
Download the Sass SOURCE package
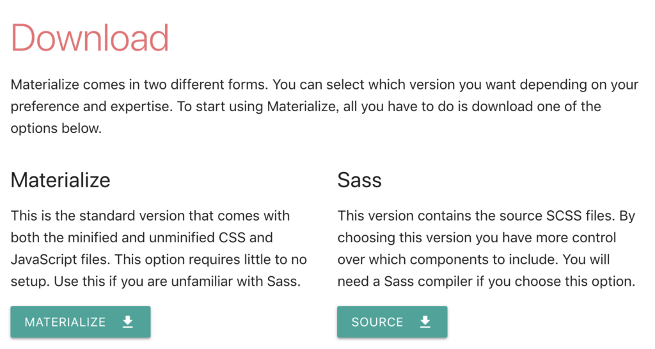(x=392, y=322)
